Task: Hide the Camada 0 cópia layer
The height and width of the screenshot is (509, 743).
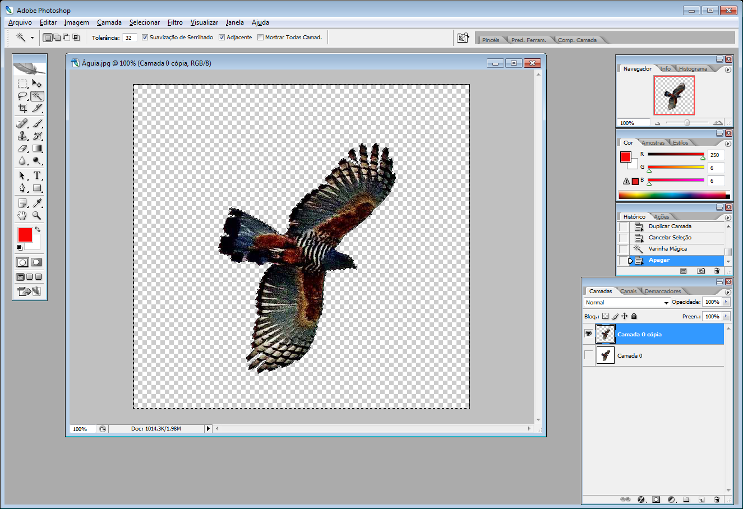Action: 588,334
